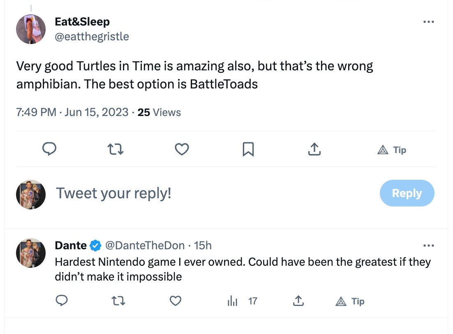Open more options for Dante's reply
This screenshot has width=453, height=334.
point(428,246)
